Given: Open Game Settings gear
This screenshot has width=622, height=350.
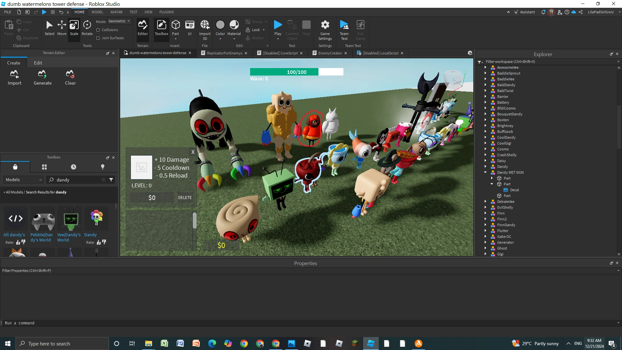Looking at the screenshot, I should 325,28.
